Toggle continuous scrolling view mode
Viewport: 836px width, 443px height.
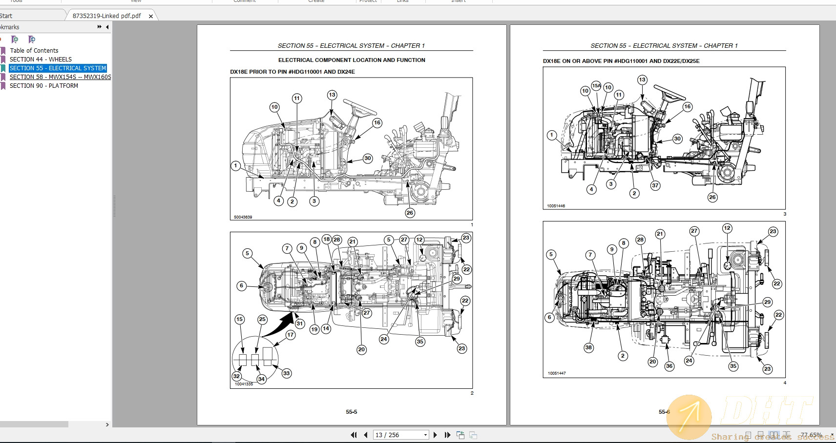click(x=760, y=434)
